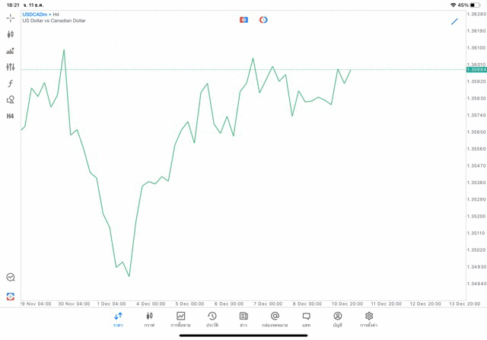Viewport: 487px width, 340px height.
Task: Open chart settings sliders icon
Action: [10, 67]
